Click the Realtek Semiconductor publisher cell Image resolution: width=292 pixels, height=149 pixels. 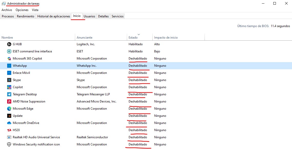pyautogui.click(x=92, y=137)
